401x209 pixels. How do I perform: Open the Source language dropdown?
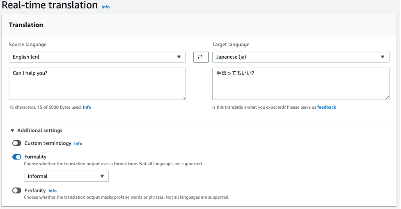[x=97, y=57]
